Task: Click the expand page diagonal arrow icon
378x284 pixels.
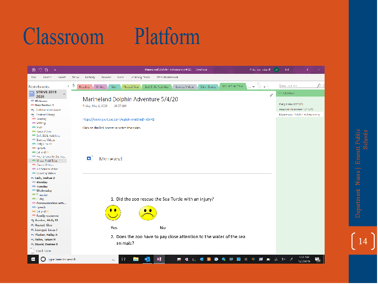Action: 271,95
